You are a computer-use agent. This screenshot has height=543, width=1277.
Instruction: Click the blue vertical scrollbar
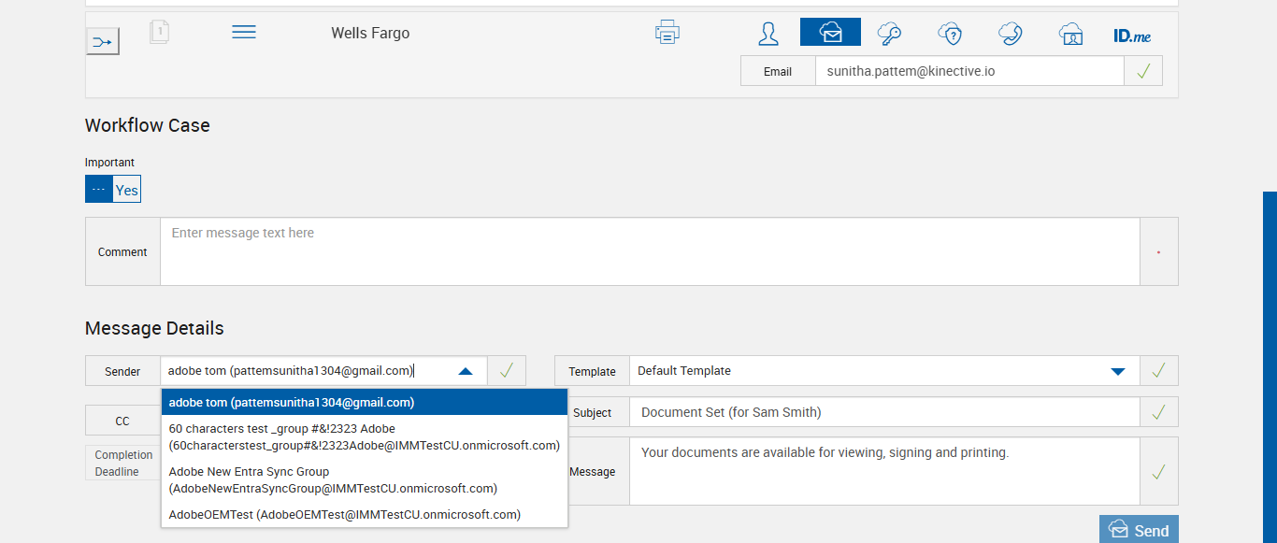(x=1270, y=364)
